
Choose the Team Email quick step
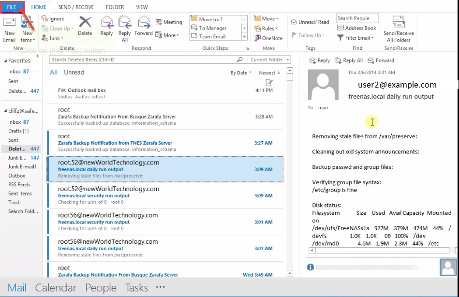click(x=215, y=36)
